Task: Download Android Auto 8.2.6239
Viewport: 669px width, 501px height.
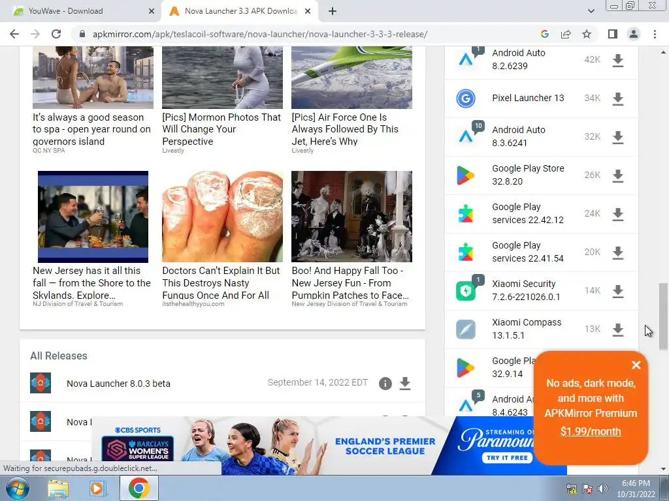Action: pyautogui.click(x=618, y=61)
